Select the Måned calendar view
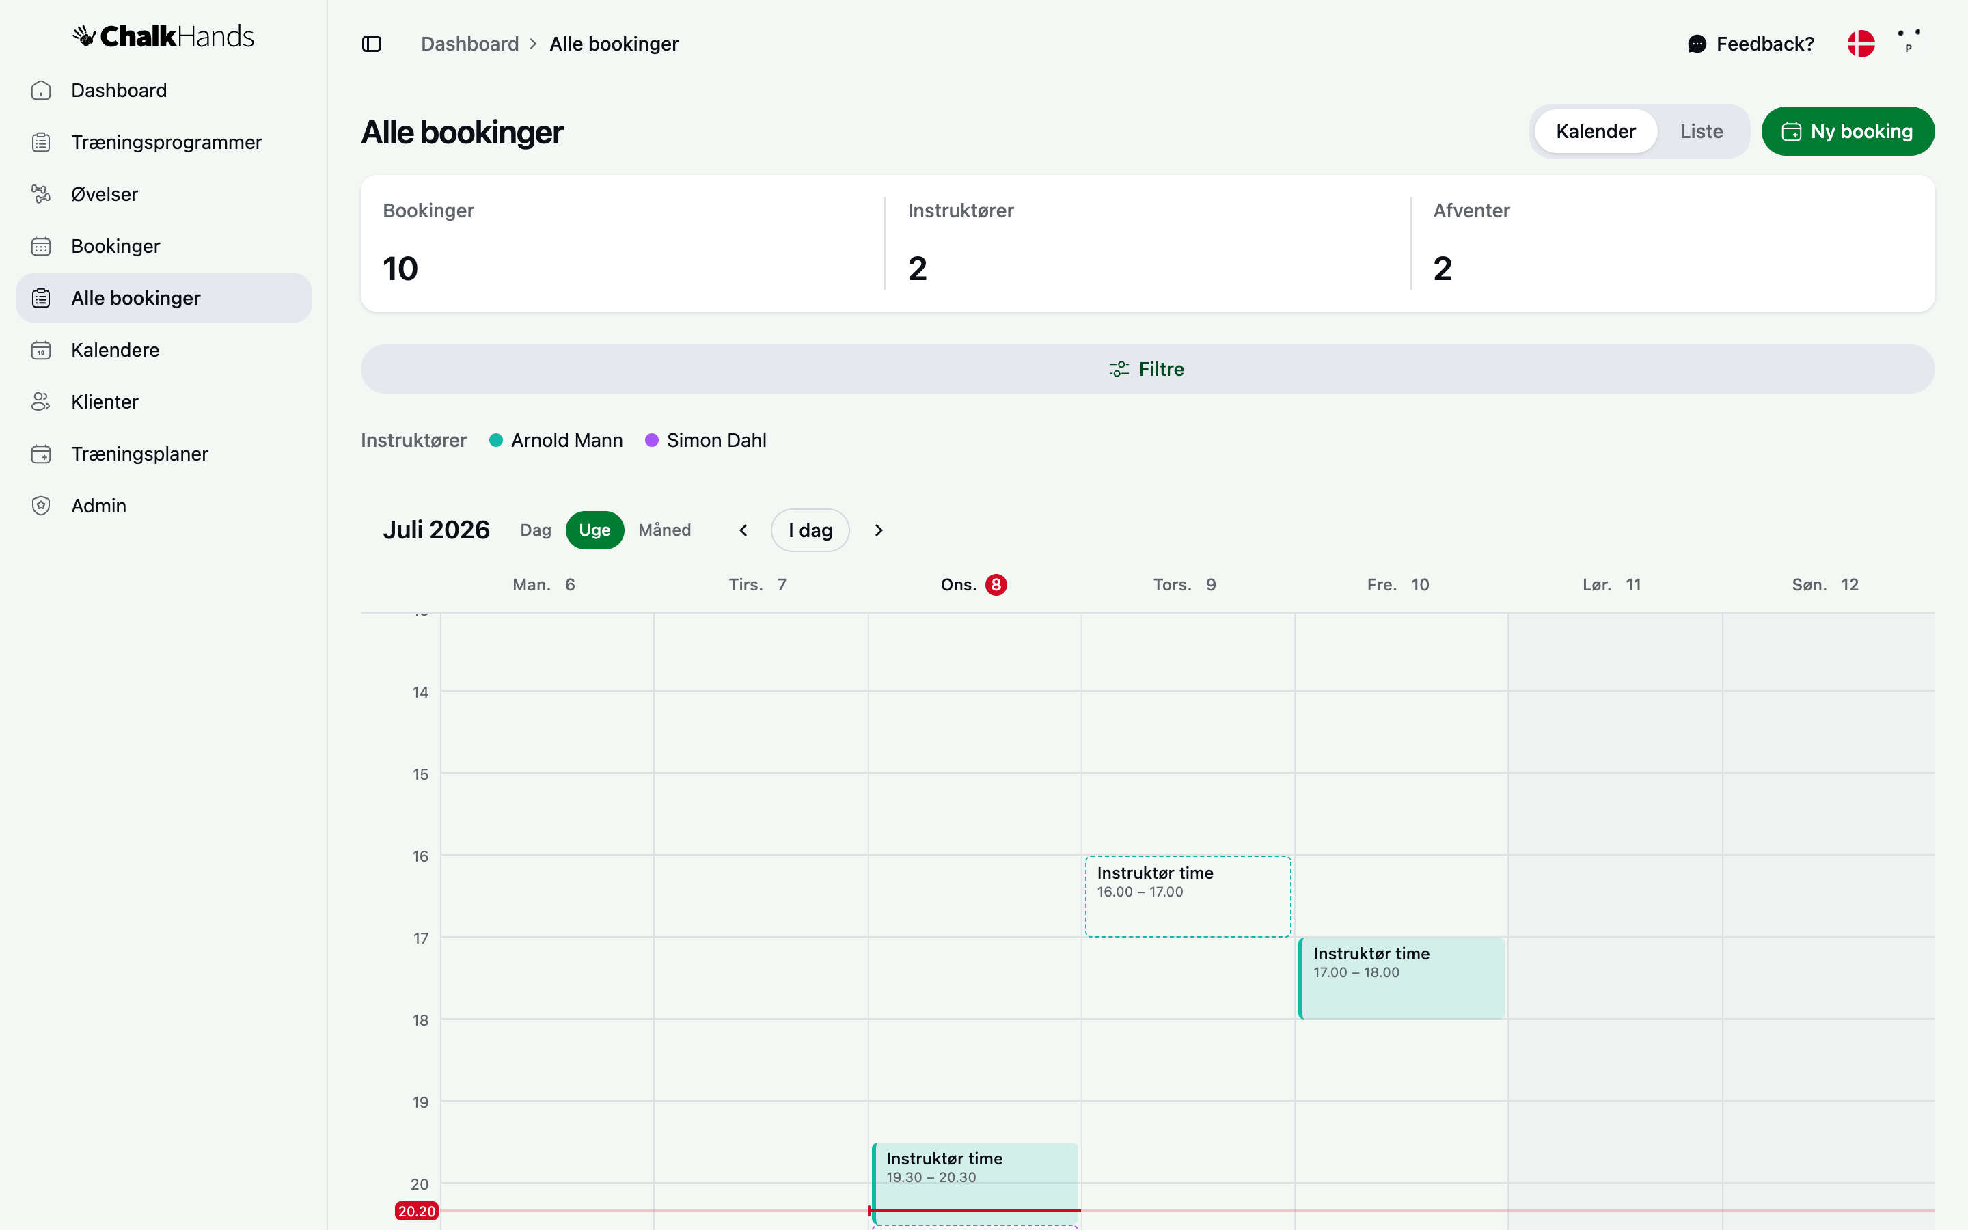The image size is (1968, 1230). point(664,530)
